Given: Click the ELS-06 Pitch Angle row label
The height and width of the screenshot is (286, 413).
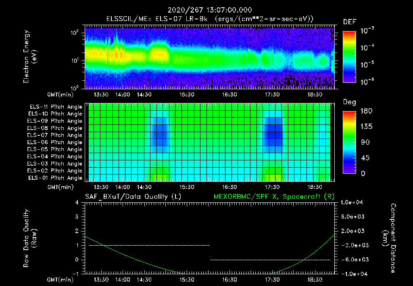Looking at the screenshot, I should click(x=54, y=142).
